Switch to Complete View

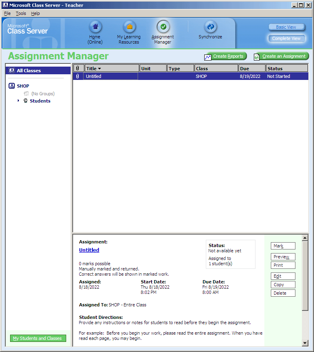(287, 38)
